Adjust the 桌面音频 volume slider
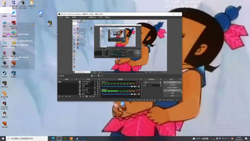 117,94
